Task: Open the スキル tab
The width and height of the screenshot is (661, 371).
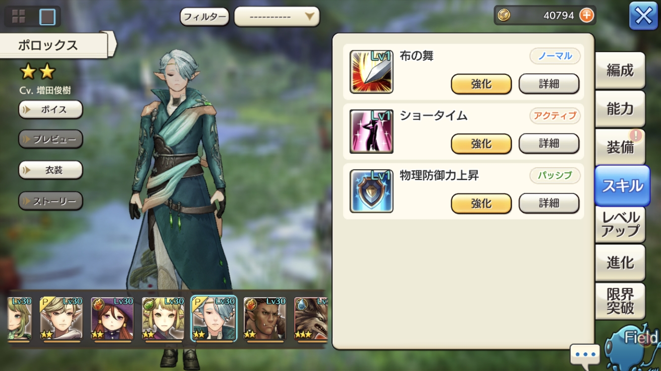Action: pyautogui.click(x=622, y=185)
